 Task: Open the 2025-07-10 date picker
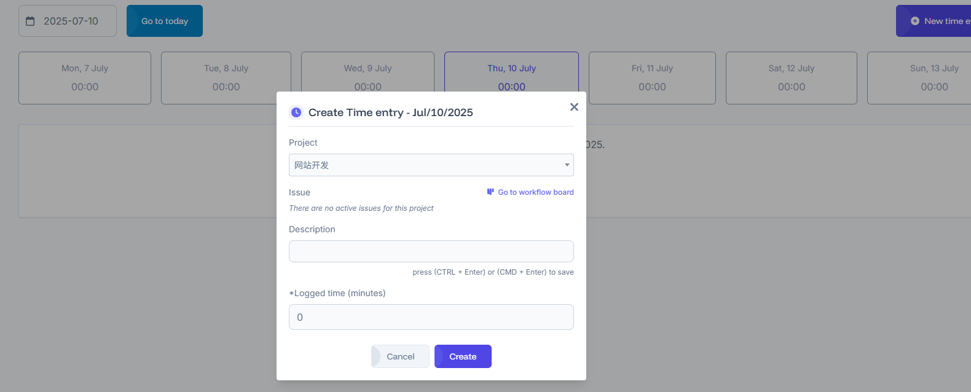[x=68, y=21]
